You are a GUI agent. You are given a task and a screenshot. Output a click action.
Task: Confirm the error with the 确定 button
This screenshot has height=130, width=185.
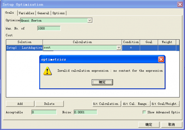pyautogui.click(x=102, y=82)
